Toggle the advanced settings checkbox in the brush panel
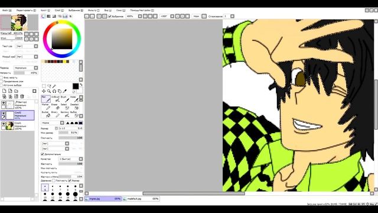 [43, 154]
